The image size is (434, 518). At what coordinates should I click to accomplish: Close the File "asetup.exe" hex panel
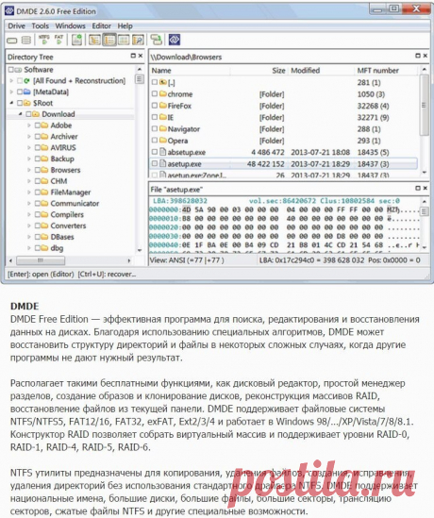[426, 188]
